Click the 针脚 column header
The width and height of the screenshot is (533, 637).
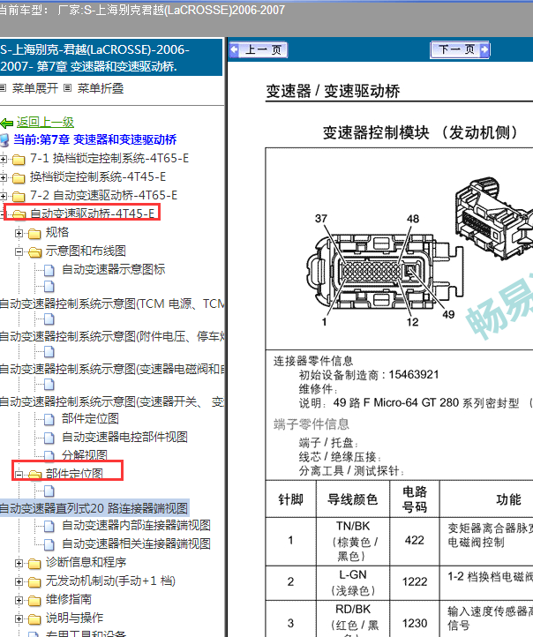(x=291, y=498)
